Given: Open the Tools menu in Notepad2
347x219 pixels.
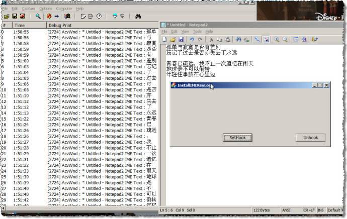Looking at the screenshot, I should pyautogui.click(x=197, y=31).
